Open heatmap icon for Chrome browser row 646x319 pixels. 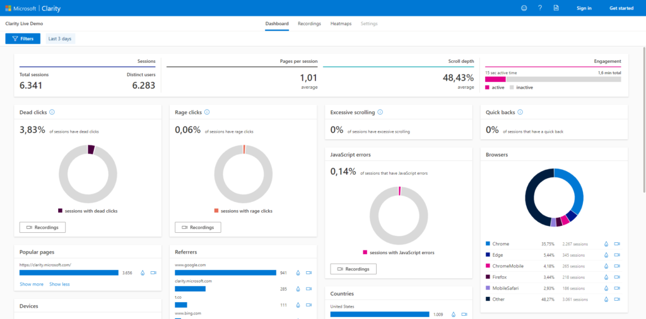606,243
